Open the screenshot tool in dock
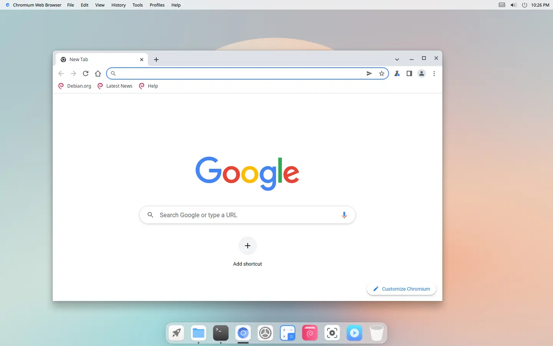 coord(332,333)
